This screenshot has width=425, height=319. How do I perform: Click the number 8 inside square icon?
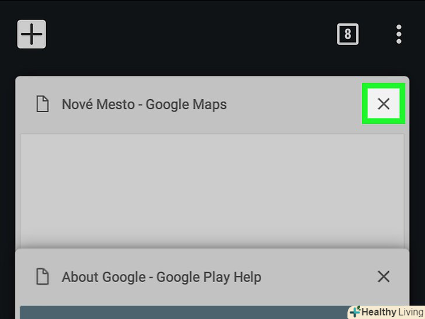[x=347, y=34]
